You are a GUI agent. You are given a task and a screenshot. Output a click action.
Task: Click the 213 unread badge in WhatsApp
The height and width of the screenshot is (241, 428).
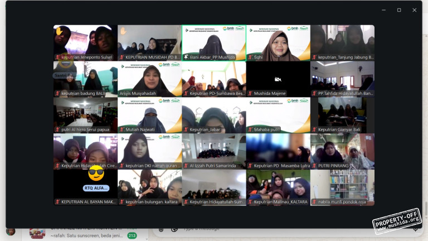[x=132, y=235]
